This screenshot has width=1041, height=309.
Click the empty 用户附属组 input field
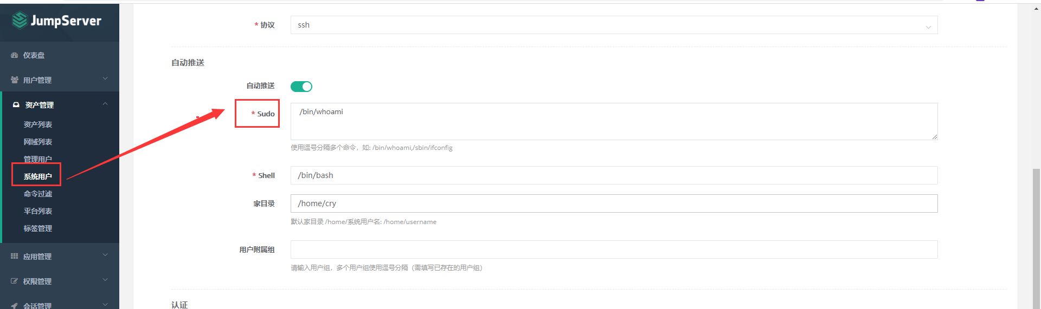coord(614,249)
